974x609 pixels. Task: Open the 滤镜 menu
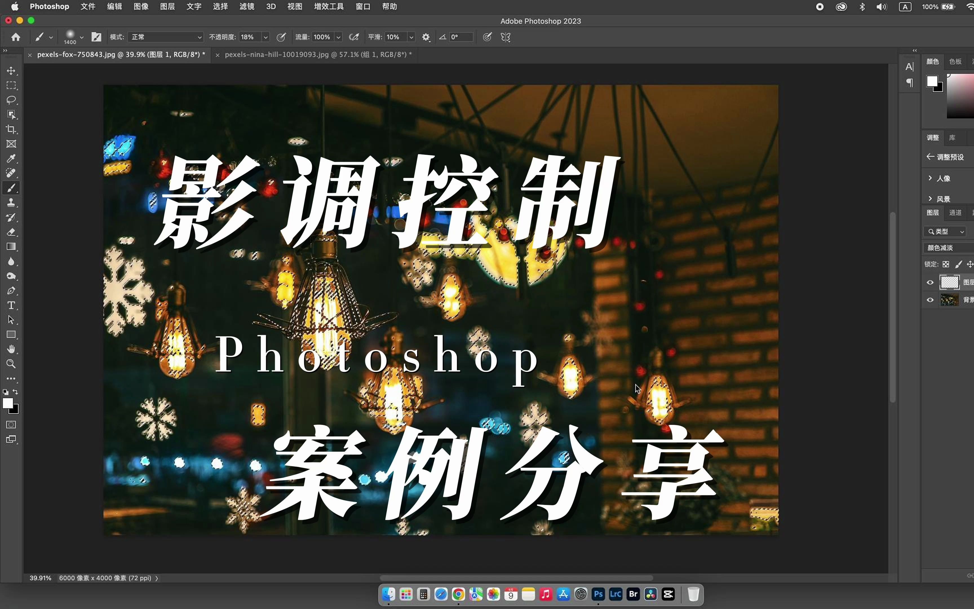tap(247, 6)
